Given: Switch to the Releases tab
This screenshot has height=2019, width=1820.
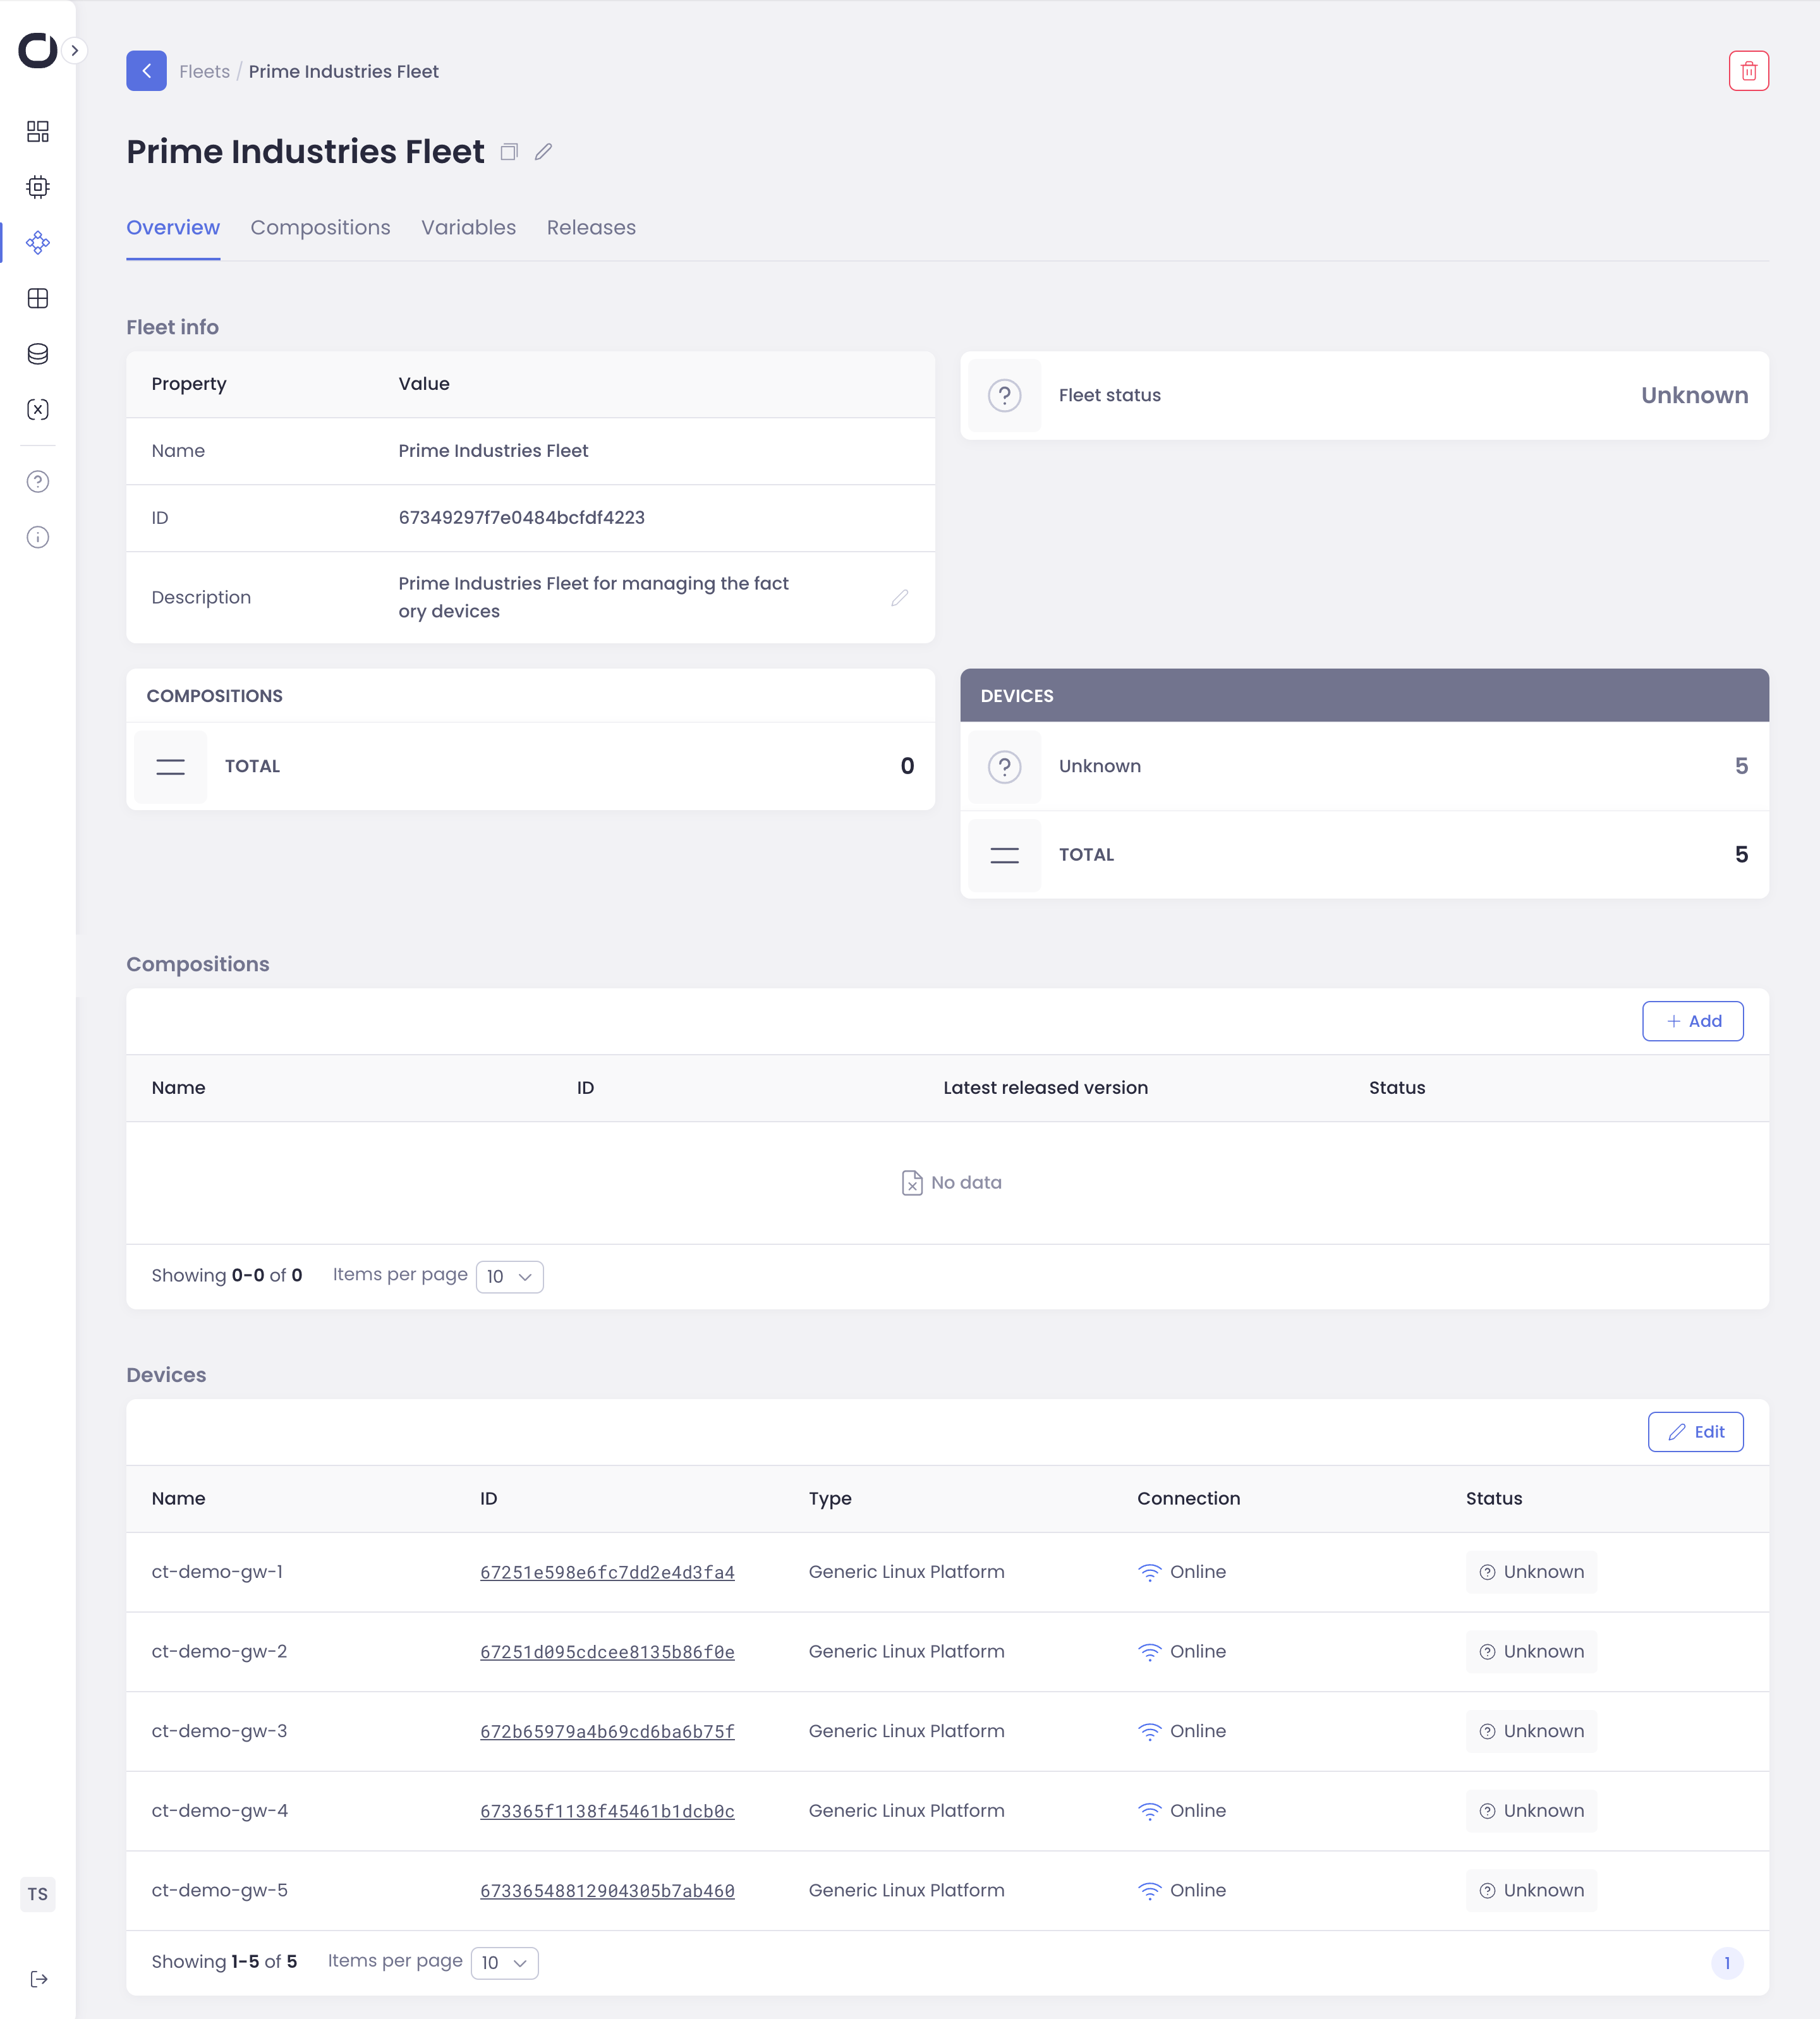Looking at the screenshot, I should (591, 228).
